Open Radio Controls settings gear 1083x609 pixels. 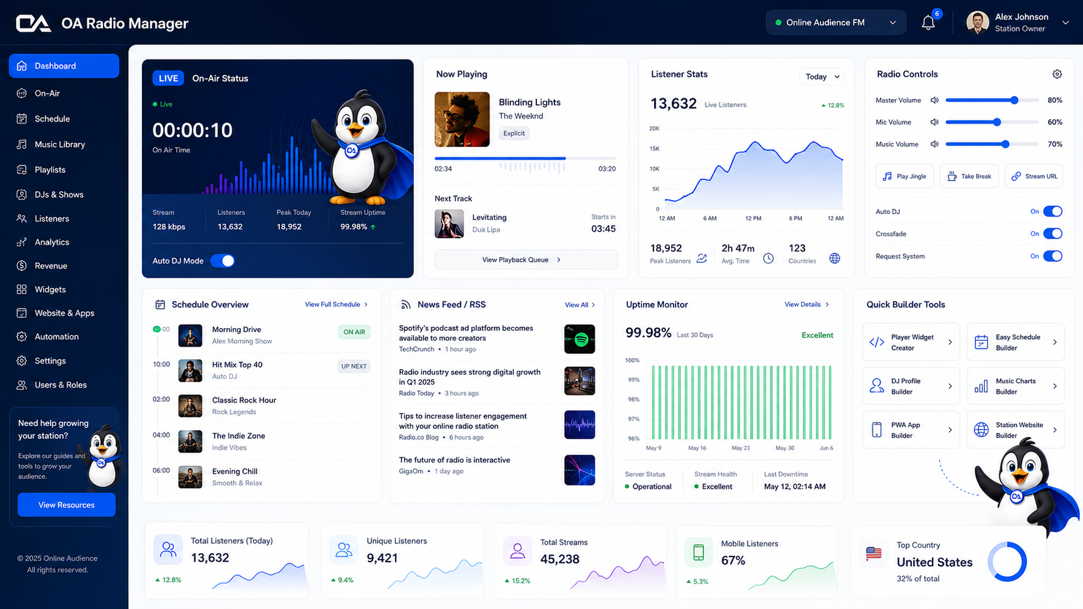(1057, 74)
